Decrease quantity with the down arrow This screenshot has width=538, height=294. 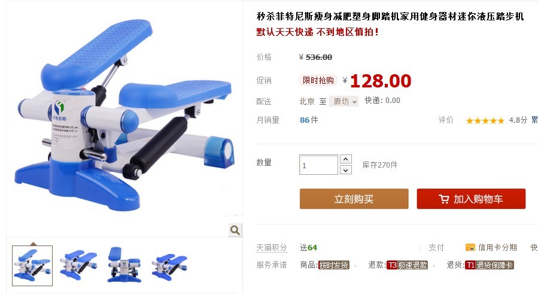click(x=346, y=170)
